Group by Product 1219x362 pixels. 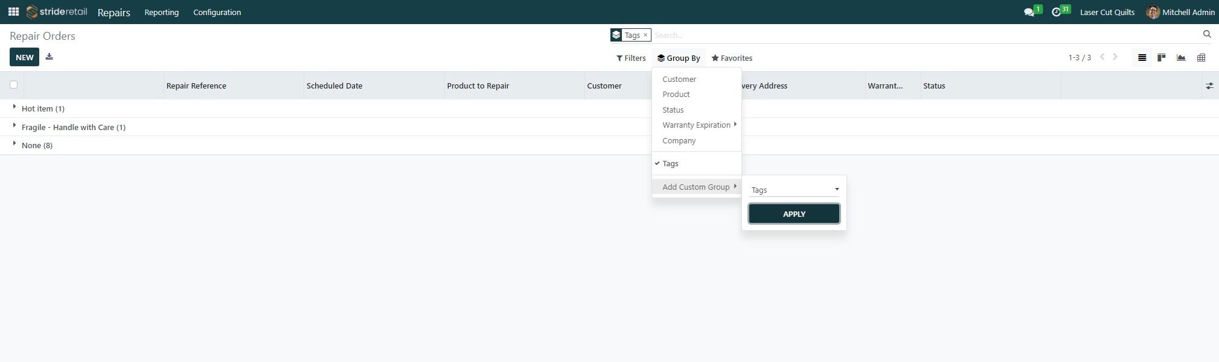(697, 95)
